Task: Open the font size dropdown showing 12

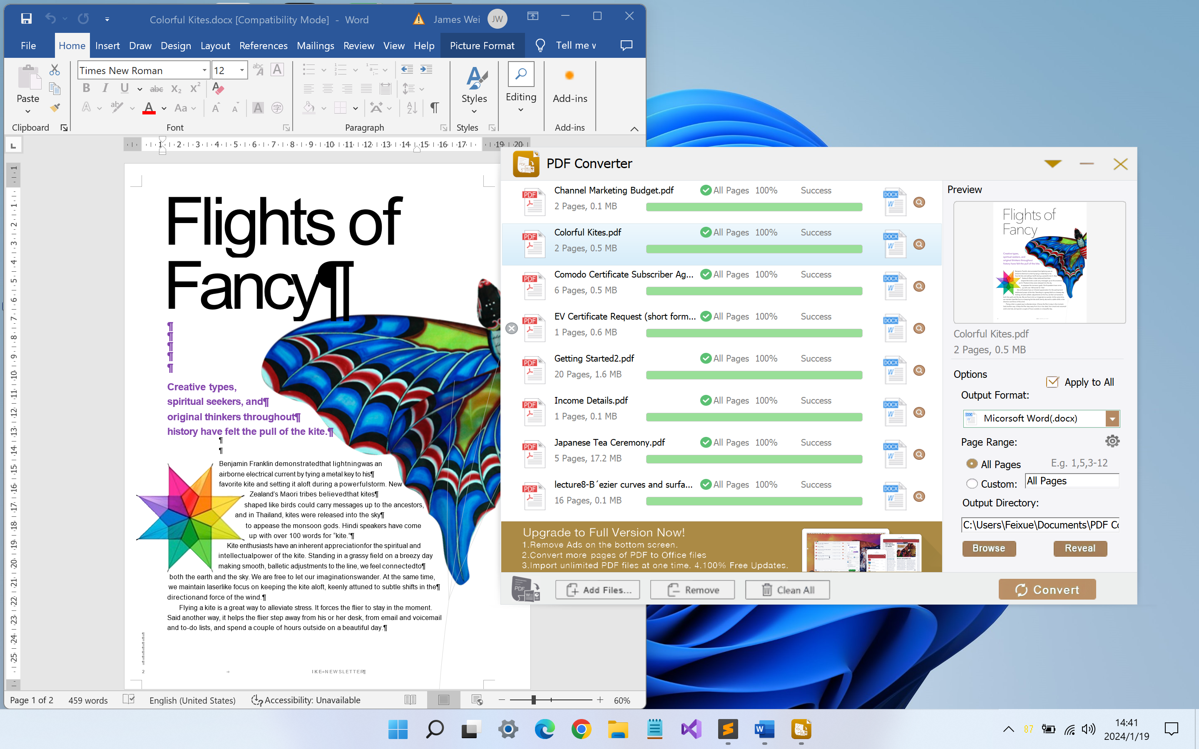Action: tap(242, 70)
